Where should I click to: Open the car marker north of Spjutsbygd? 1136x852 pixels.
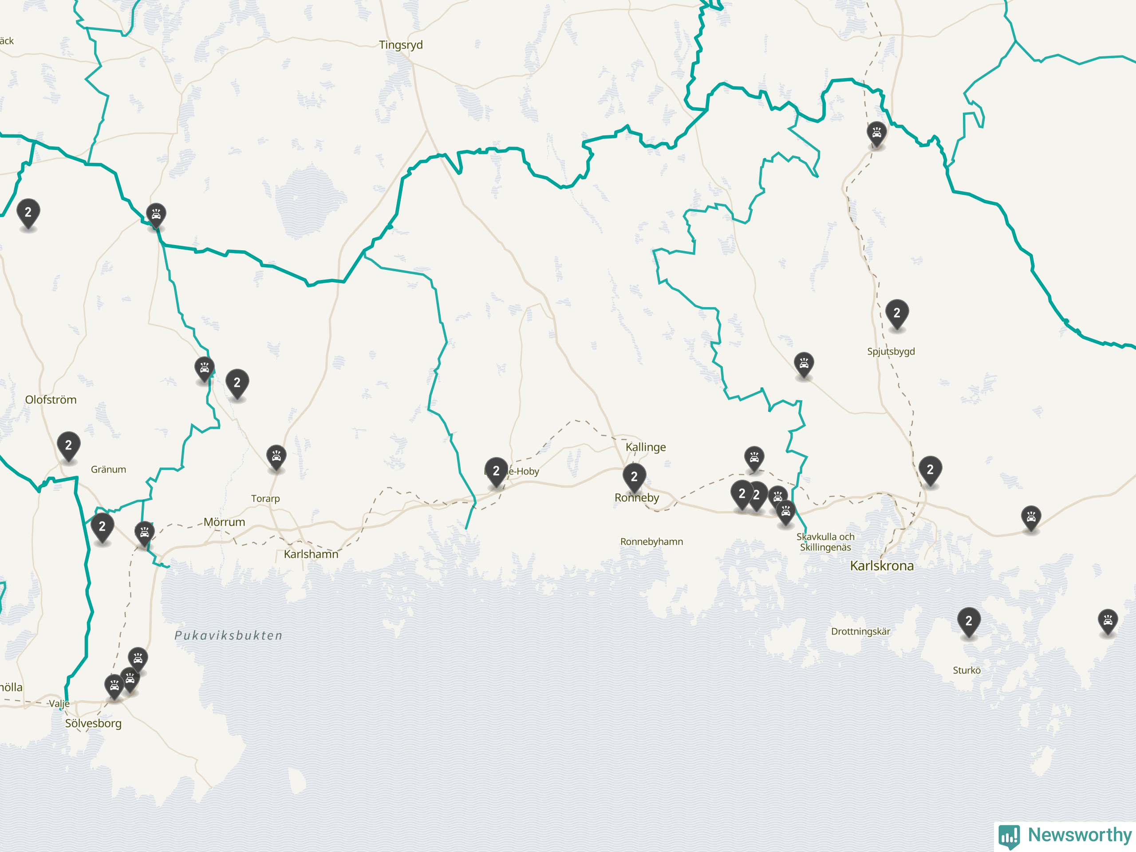click(x=877, y=134)
